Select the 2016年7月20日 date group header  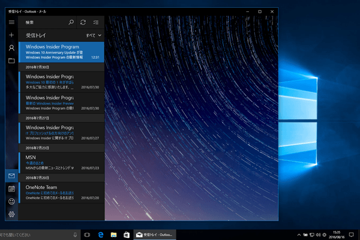(x=62, y=178)
